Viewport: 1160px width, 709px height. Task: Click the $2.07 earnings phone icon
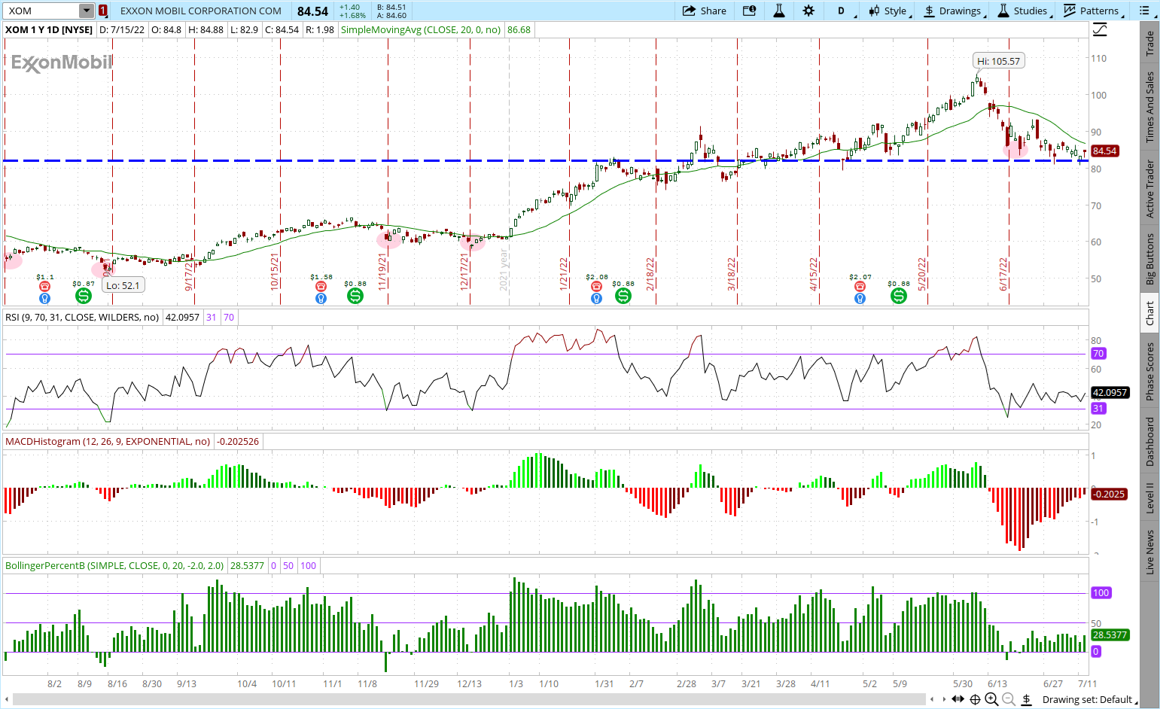coord(860,286)
